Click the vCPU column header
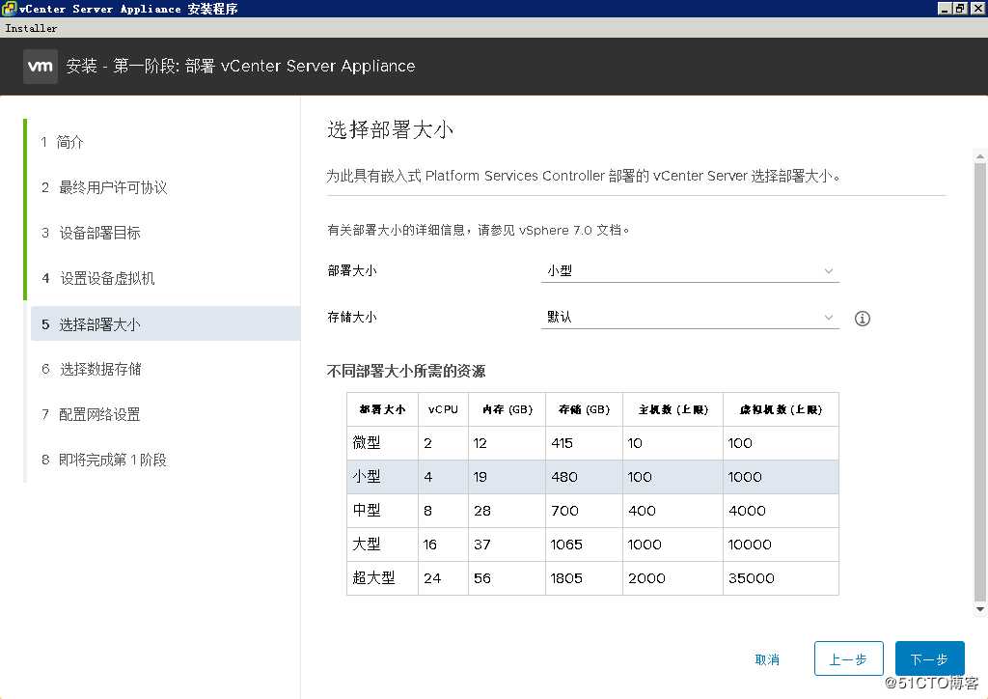Image resolution: width=988 pixels, height=699 pixels. 443,409
